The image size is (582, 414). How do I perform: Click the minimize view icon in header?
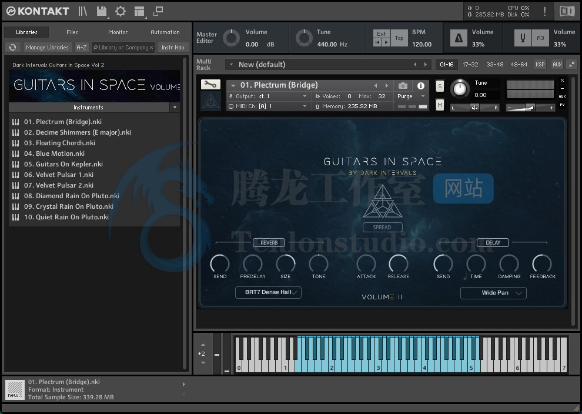click(x=158, y=11)
